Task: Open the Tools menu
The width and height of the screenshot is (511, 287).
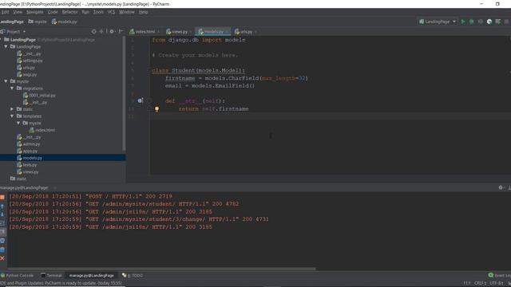Action: pyautogui.click(x=98, y=12)
